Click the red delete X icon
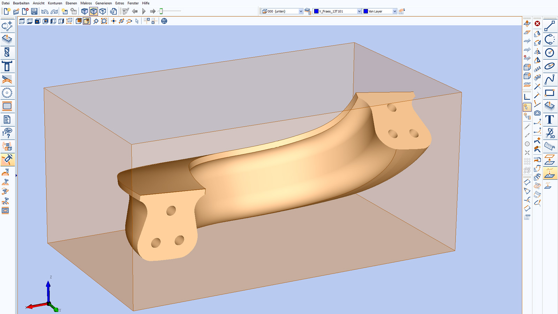The width and height of the screenshot is (558, 314). click(537, 24)
